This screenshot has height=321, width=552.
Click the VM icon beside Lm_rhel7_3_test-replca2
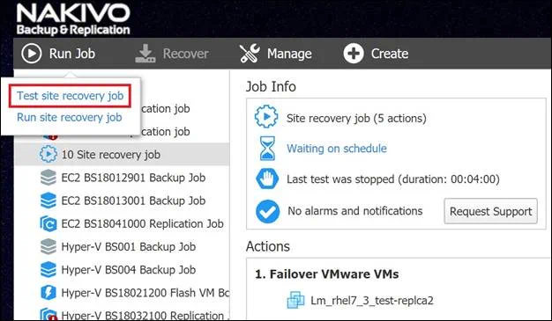coord(295,300)
